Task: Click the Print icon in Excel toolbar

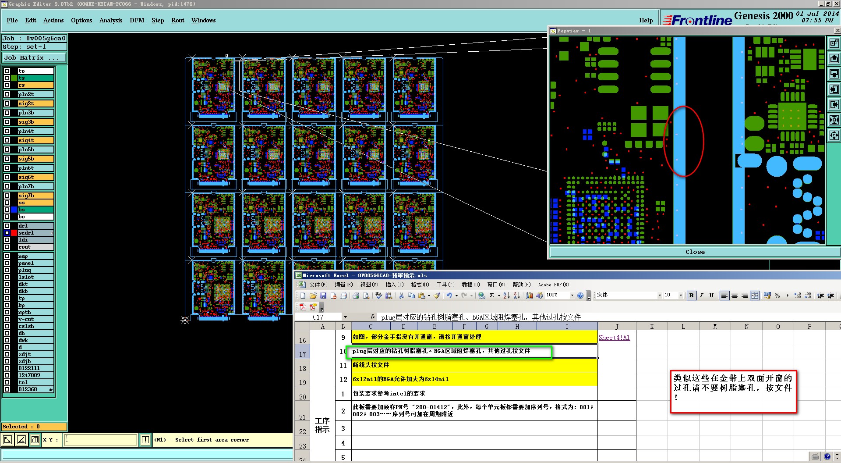Action: tap(356, 296)
